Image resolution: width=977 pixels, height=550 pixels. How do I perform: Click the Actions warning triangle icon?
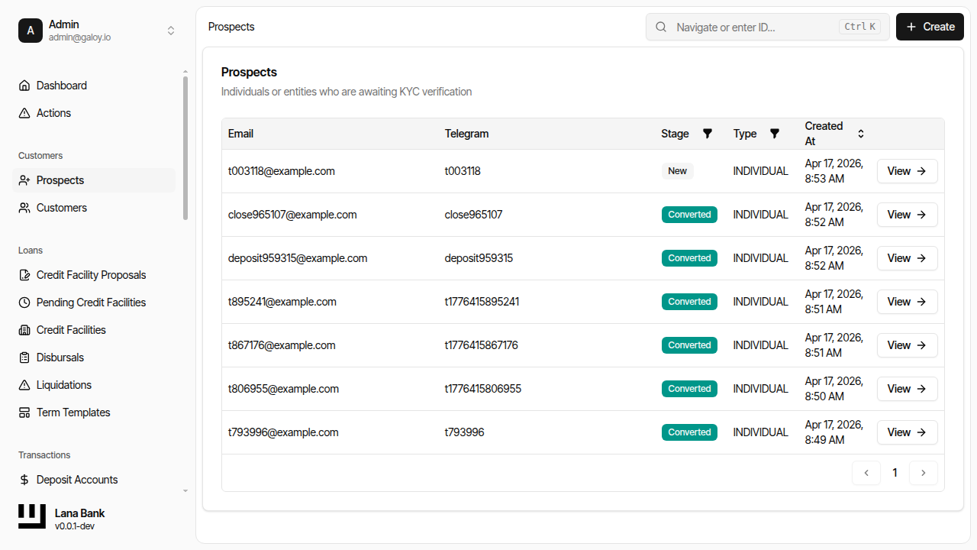click(x=24, y=113)
